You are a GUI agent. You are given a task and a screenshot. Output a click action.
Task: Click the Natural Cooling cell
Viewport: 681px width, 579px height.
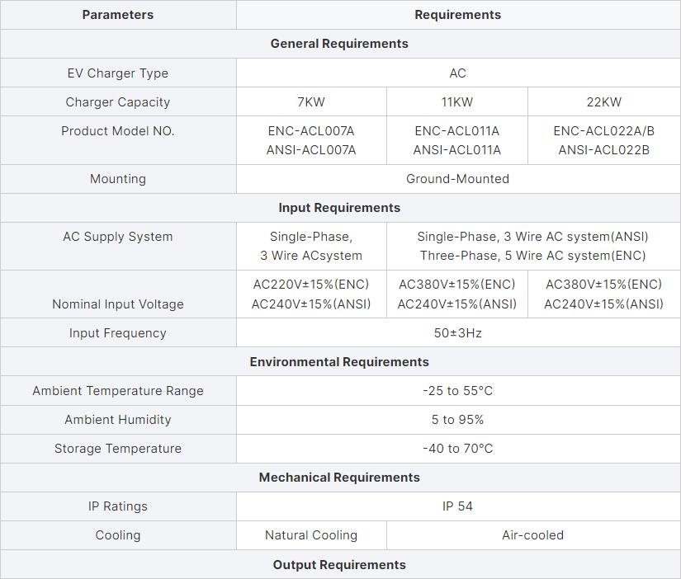click(x=311, y=535)
